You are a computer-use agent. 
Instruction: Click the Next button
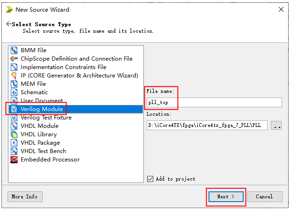226,196
